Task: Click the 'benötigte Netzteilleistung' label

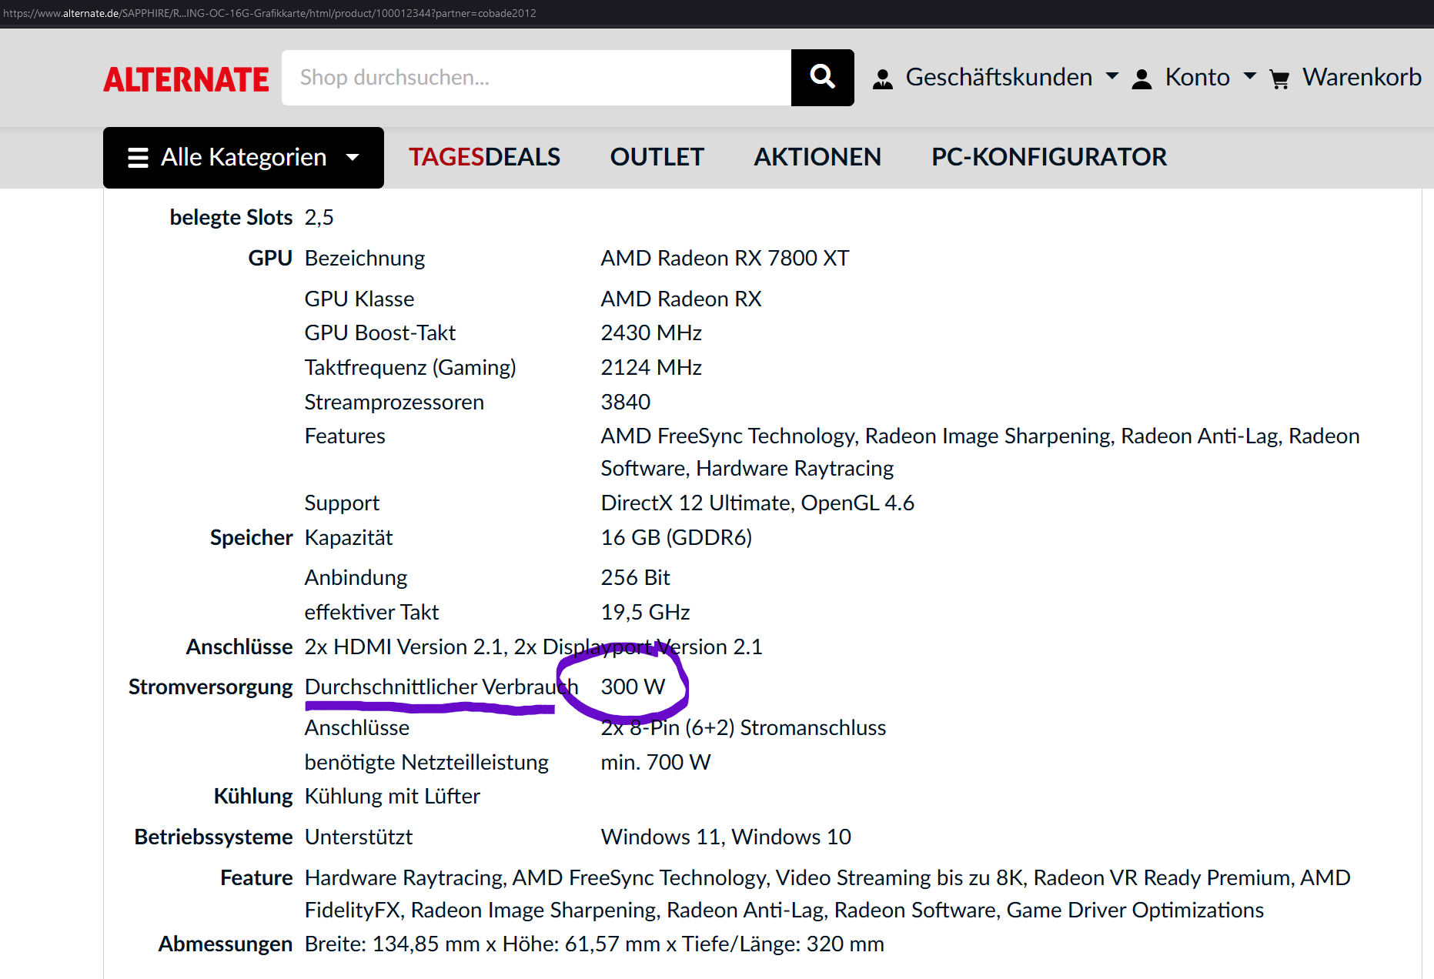Action: (x=426, y=762)
